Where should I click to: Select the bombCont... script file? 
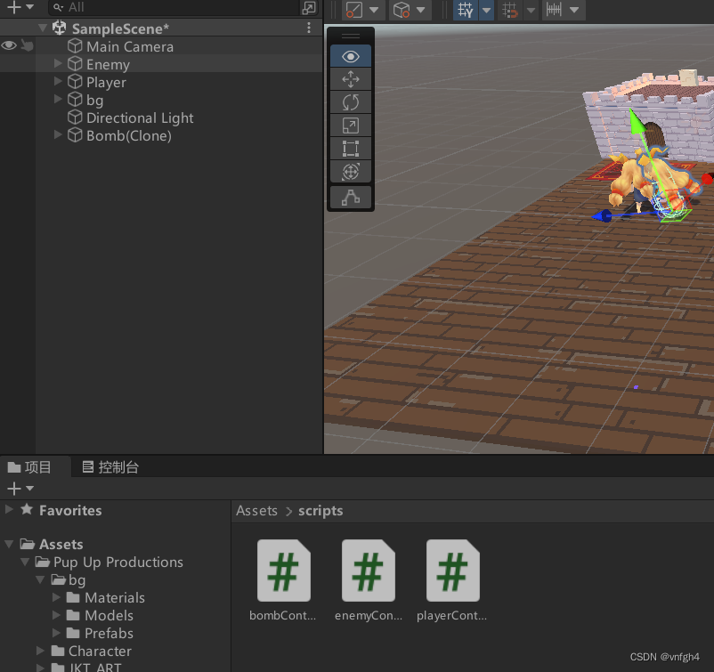283,580
